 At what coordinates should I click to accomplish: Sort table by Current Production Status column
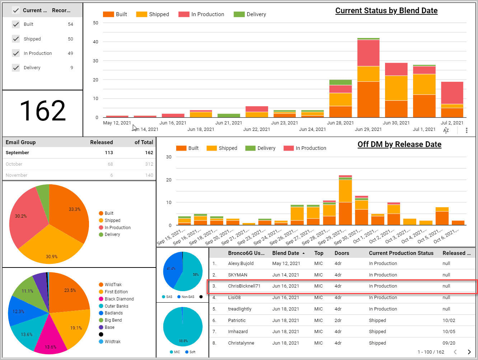[x=401, y=253]
